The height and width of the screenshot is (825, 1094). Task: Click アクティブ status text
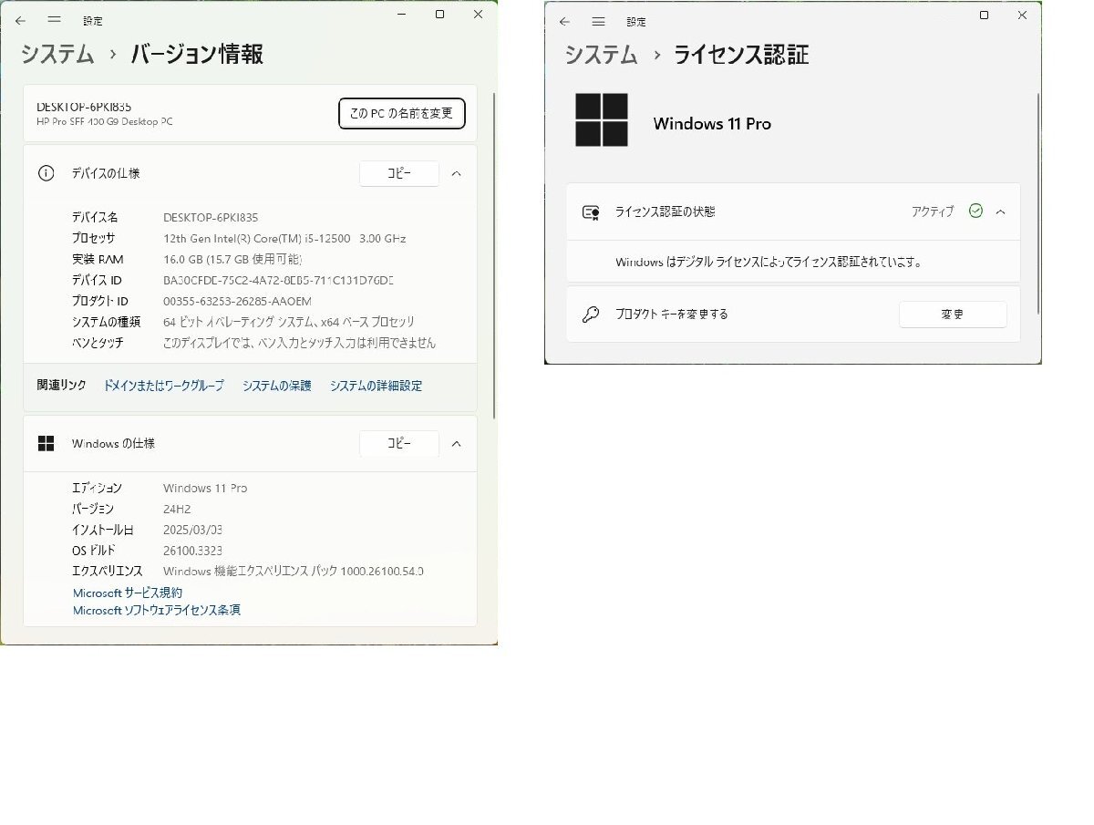click(x=933, y=211)
